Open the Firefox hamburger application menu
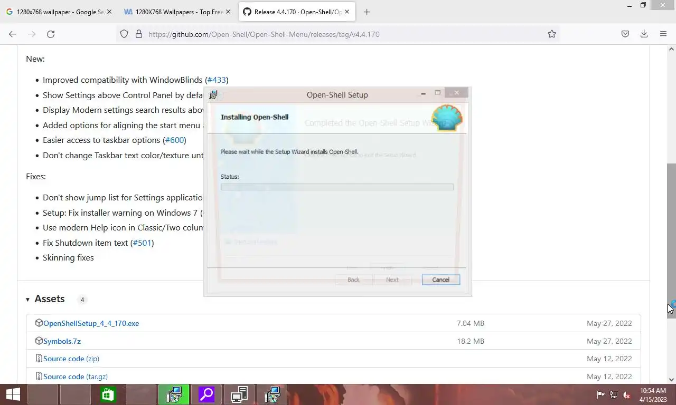 click(x=663, y=34)
